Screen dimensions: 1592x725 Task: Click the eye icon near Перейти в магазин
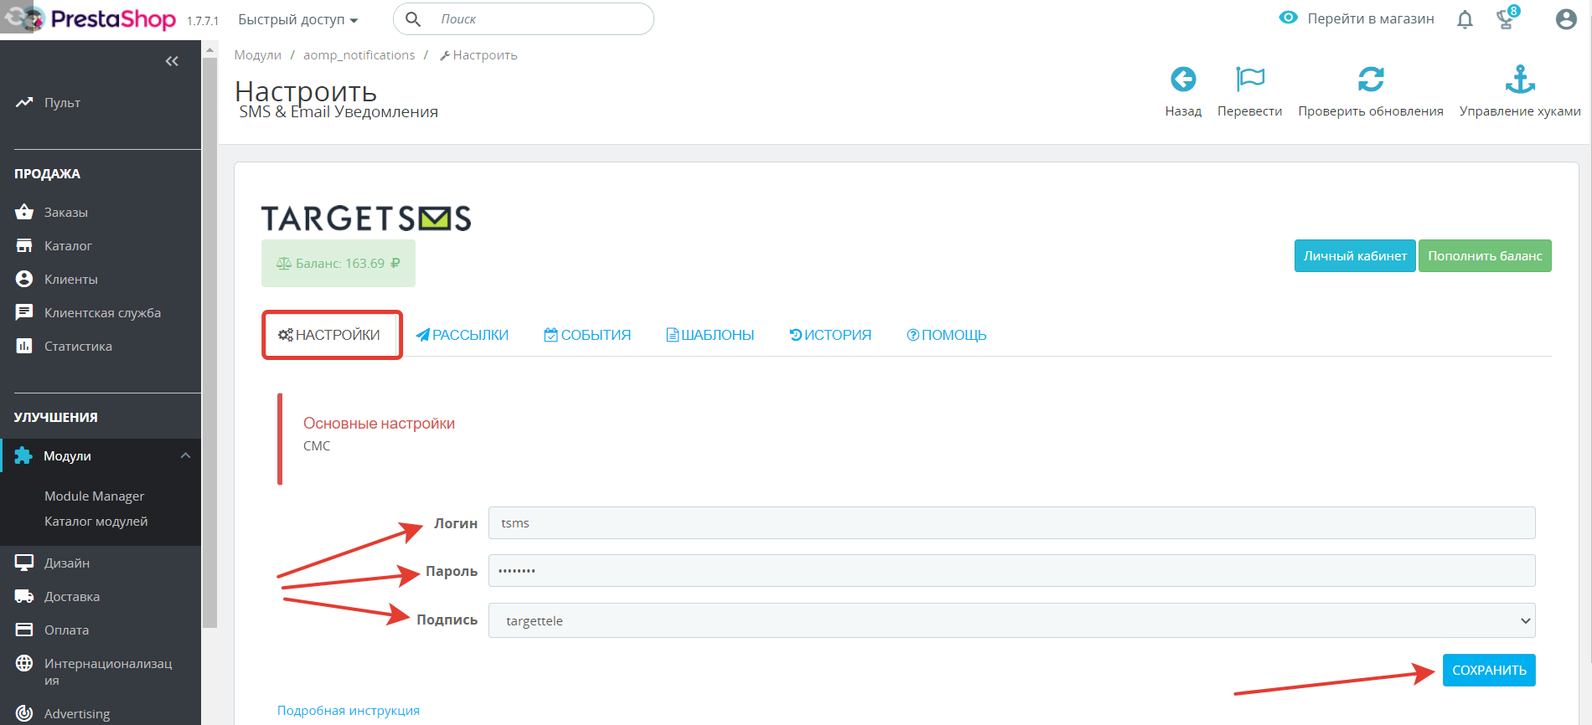pyautogui.click(x=1289, y=18)
